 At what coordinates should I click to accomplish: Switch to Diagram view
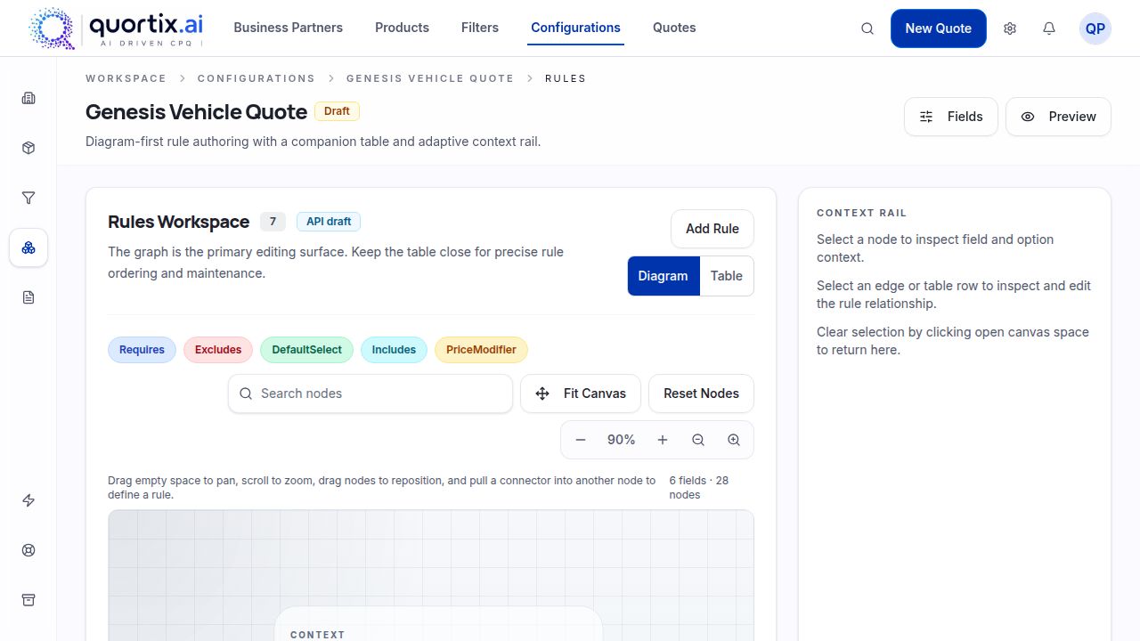pos(664,276)
